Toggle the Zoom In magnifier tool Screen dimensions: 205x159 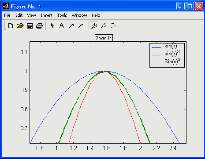click(x=94, y=26)
